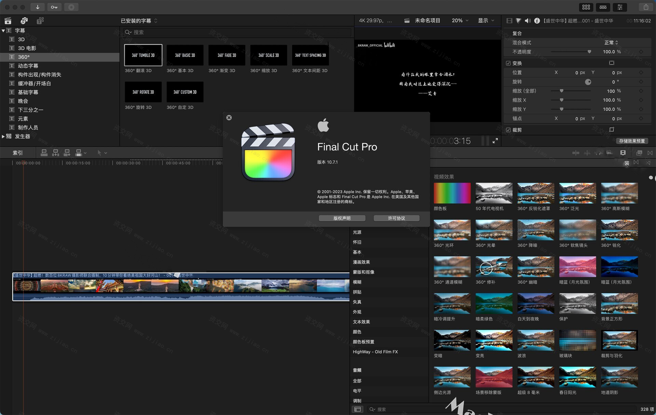Open the 已安装的字幕 filter popup

[x=139, y=21]
